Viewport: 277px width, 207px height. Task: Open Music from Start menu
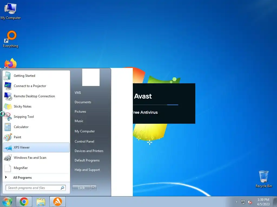pyautogui.click(x=79, y=121)
